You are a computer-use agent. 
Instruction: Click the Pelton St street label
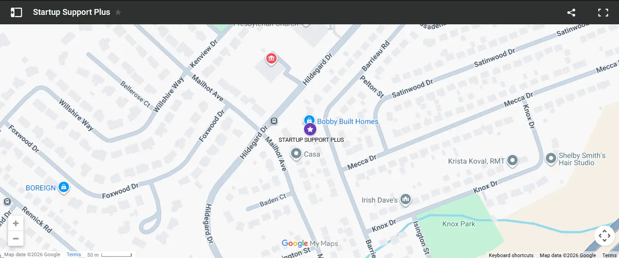point(371,86)
